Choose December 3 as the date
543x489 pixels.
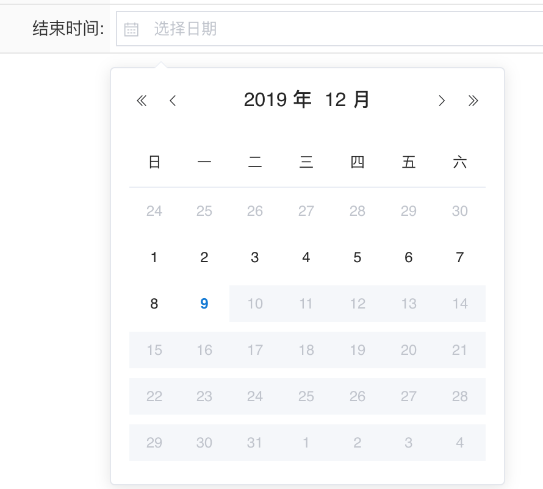(x=255, y=257)
